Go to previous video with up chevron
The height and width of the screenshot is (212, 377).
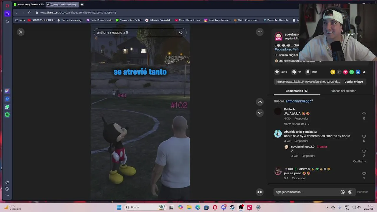coord(260,102)
